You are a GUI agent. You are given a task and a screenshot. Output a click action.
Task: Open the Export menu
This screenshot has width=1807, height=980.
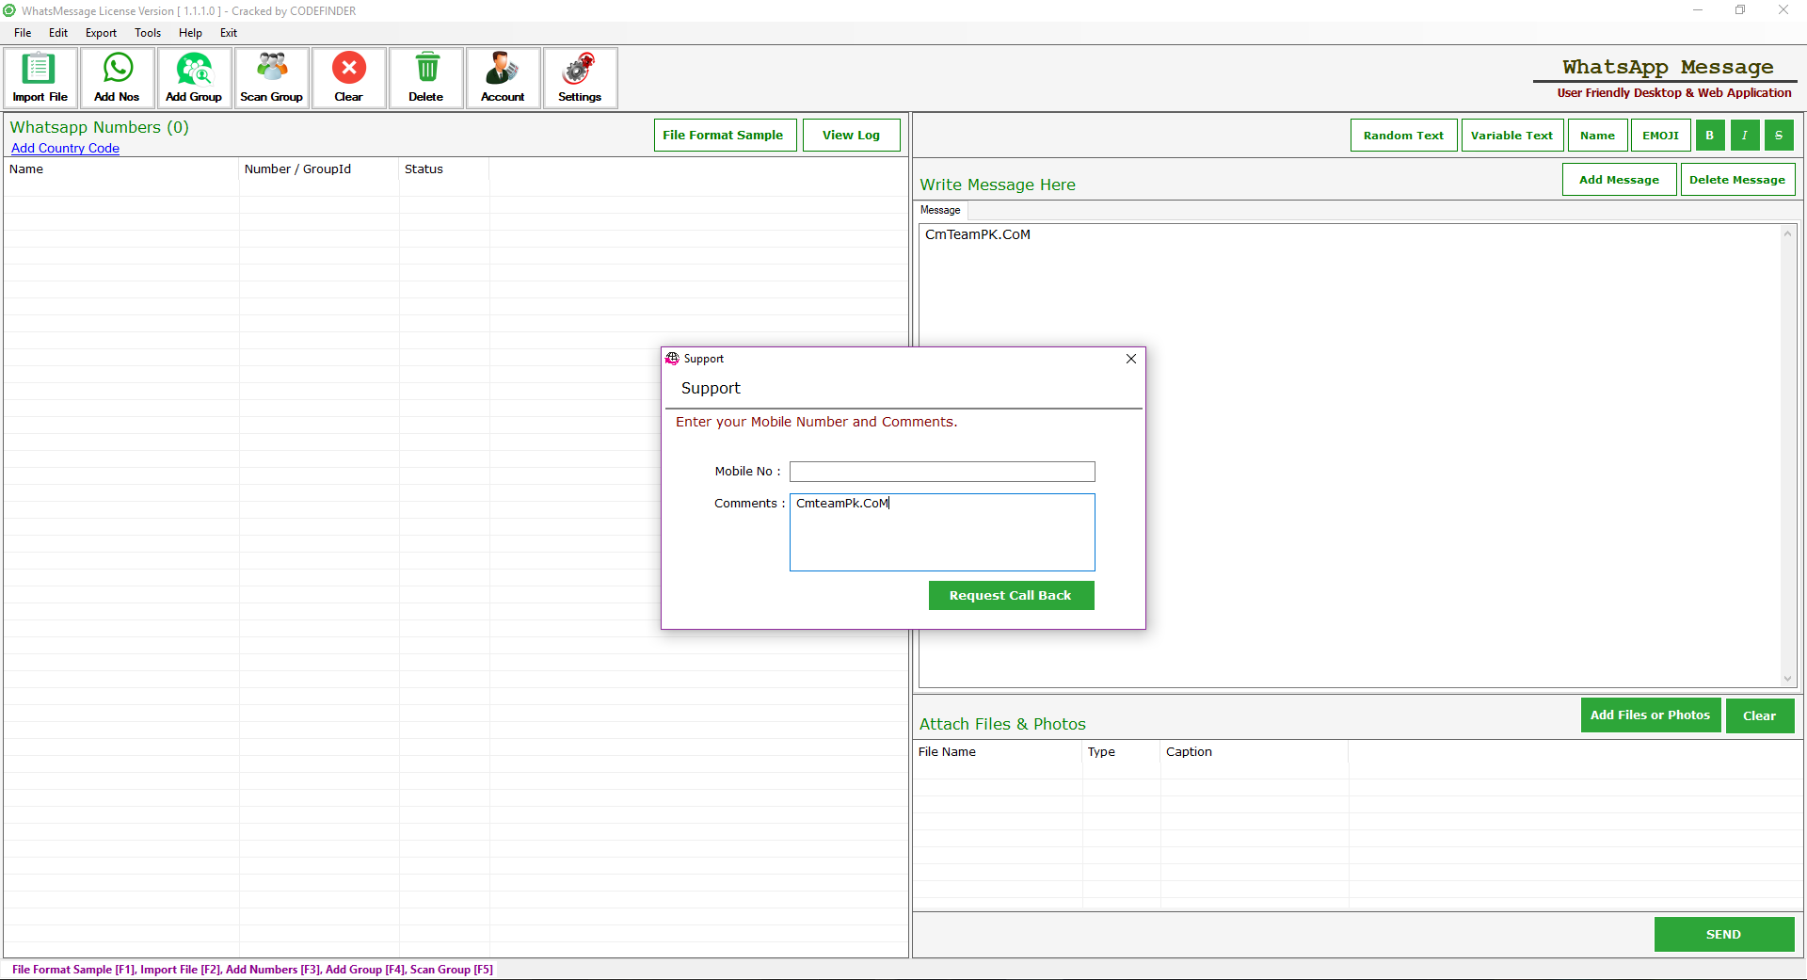click(x=101, y=33)
